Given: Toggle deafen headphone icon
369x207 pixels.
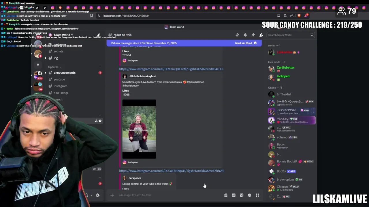Looking at the screenshot, I should click(86, 195).
